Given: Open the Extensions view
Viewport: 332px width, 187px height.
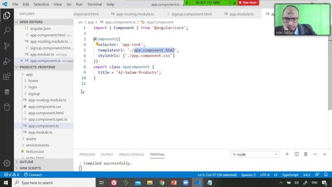Looking at the screenshot, I should coord(7,76).
